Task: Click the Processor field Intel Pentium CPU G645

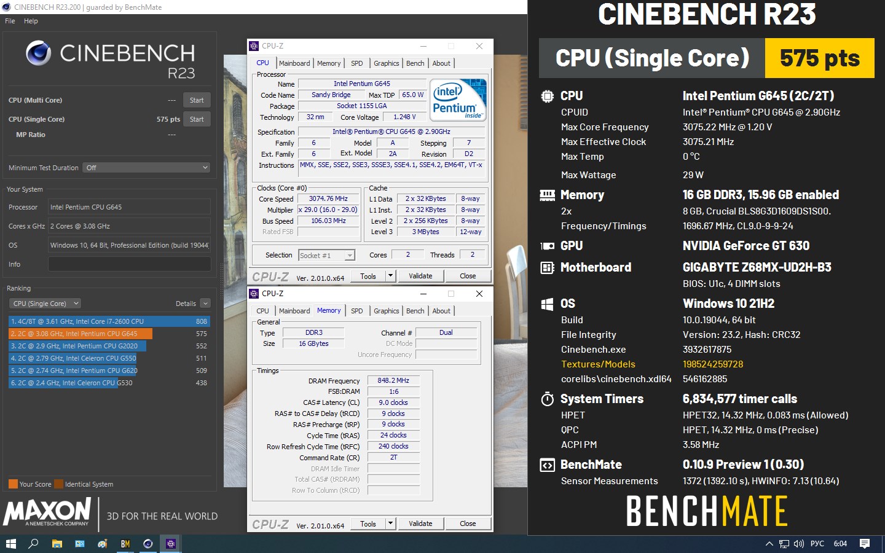Action: click(x=129, y=207)
